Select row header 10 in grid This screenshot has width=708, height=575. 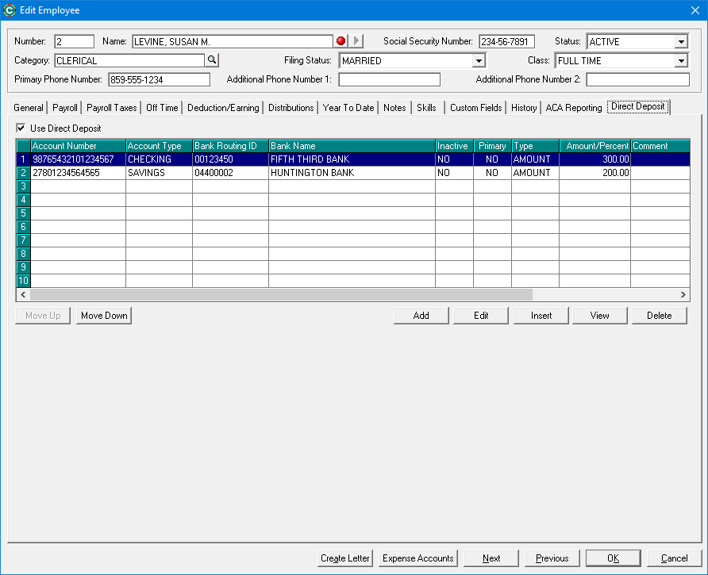(24, 281)
